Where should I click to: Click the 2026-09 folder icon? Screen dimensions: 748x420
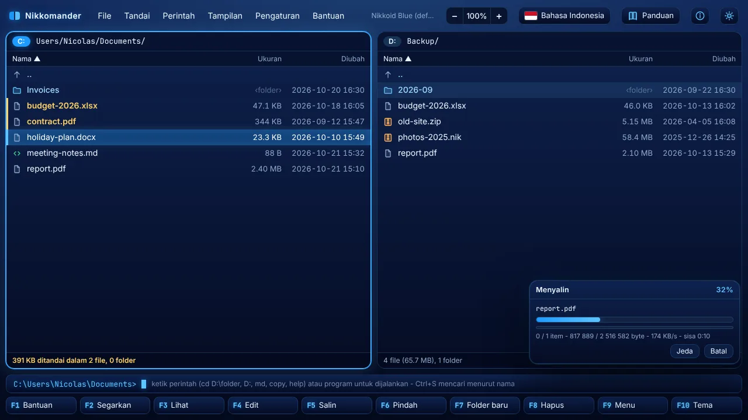coord(388,90)
